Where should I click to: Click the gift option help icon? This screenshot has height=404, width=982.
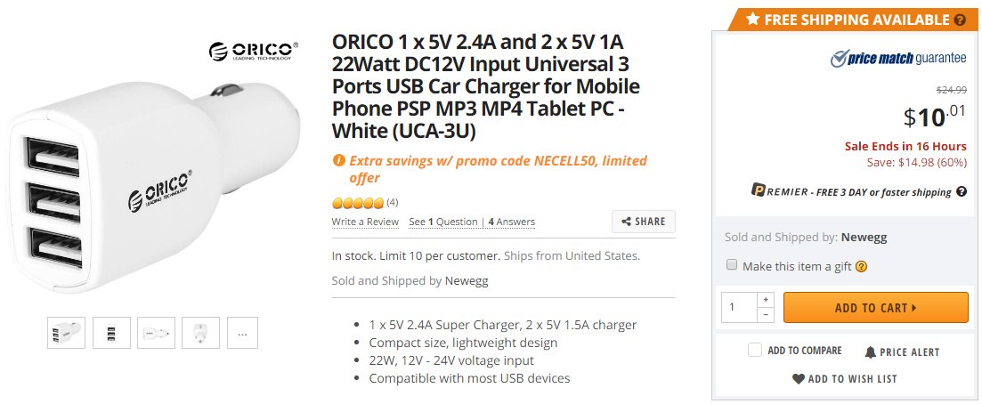tap(861, 266)
